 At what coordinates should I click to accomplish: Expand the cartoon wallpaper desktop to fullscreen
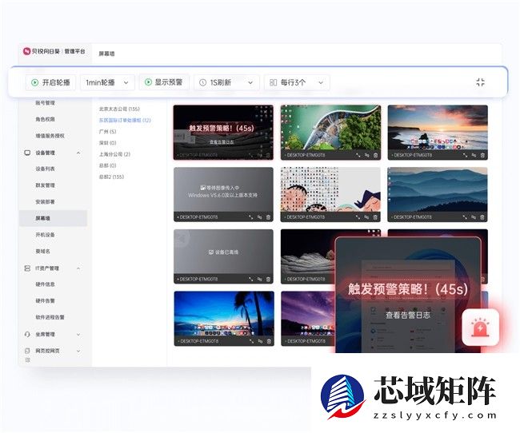[358, 217]
